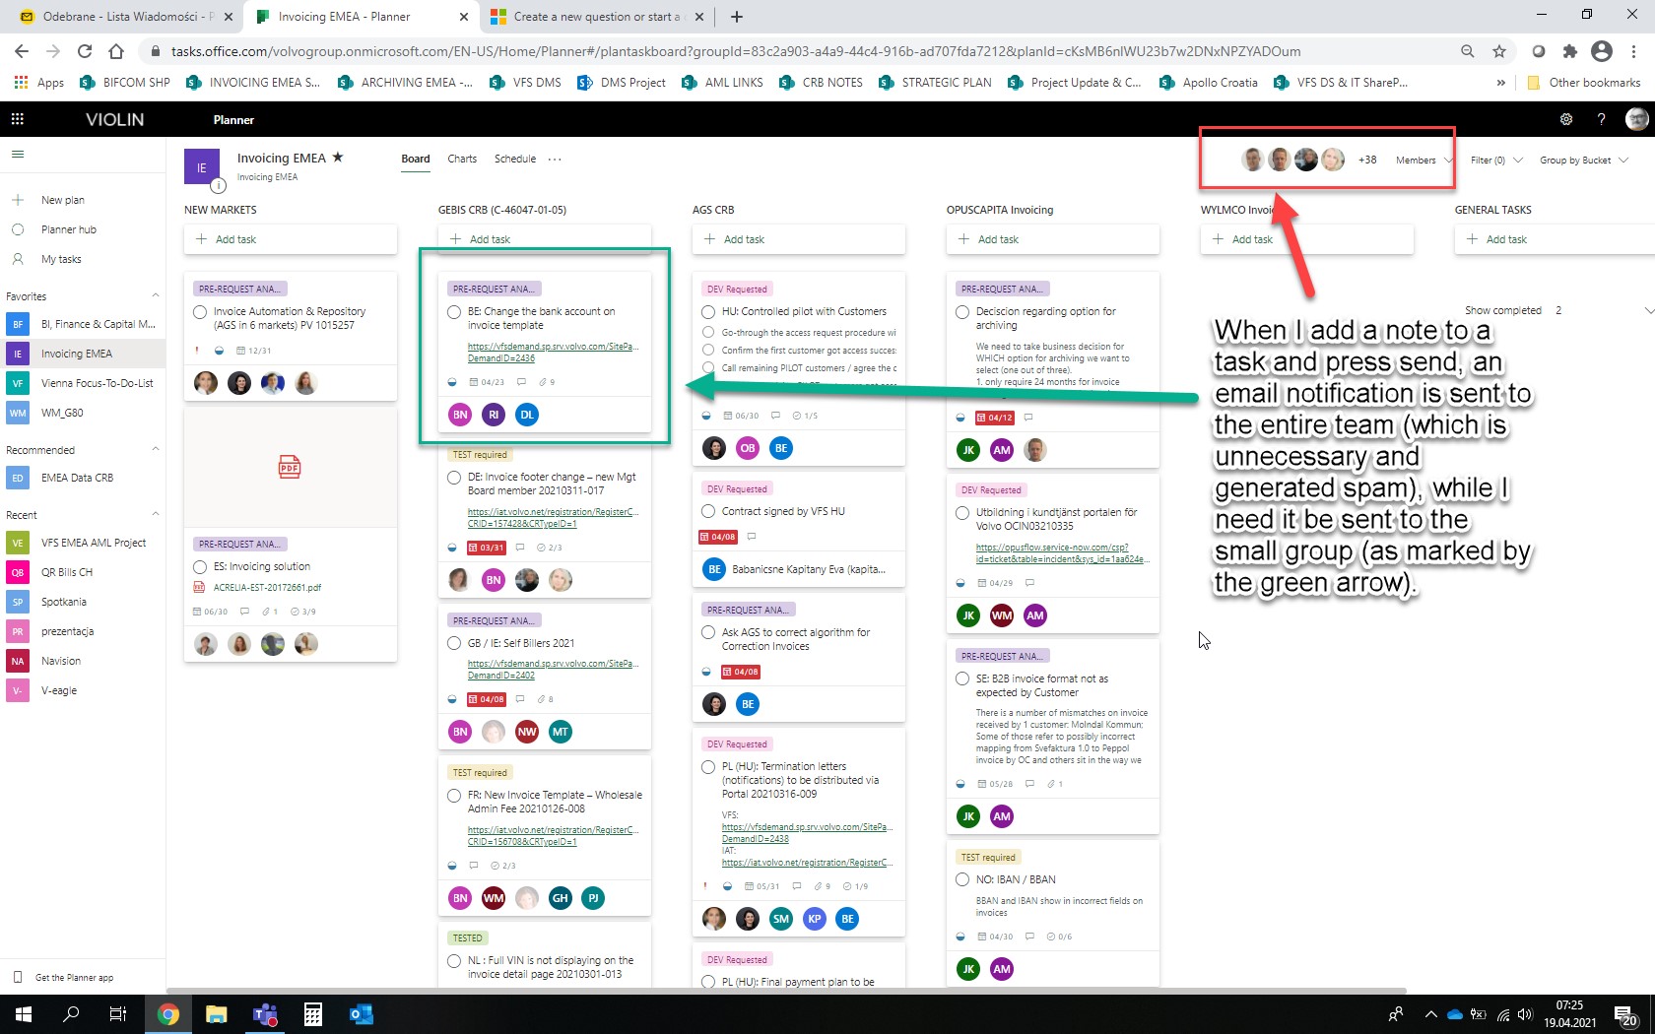Complete Contract signed by VFS HU task
This screenshot has width=1655, height=1034.
click(x=708, y=511)
